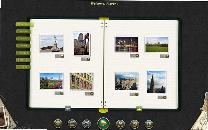The height and width of the screenshot is (130, 208).
Task: Open the list menu icon
Action: coord(72,124)
